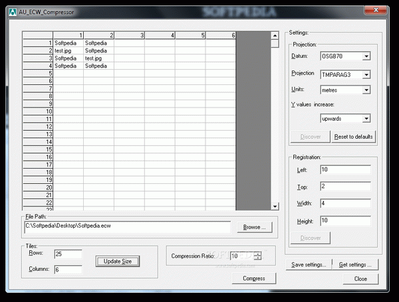Image resolution: width=399 pixels, height=302 pixels.
Task: Click Get settings button
Action: pos(354,265)
